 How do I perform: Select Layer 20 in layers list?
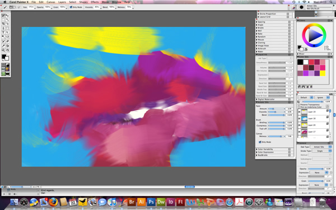[x=314, y=125]
